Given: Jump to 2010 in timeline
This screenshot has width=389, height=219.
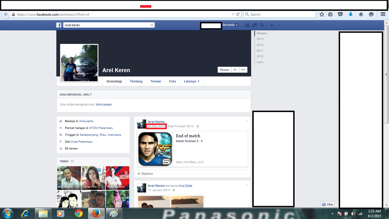Looking at the screenshot, I should (260, 56).
